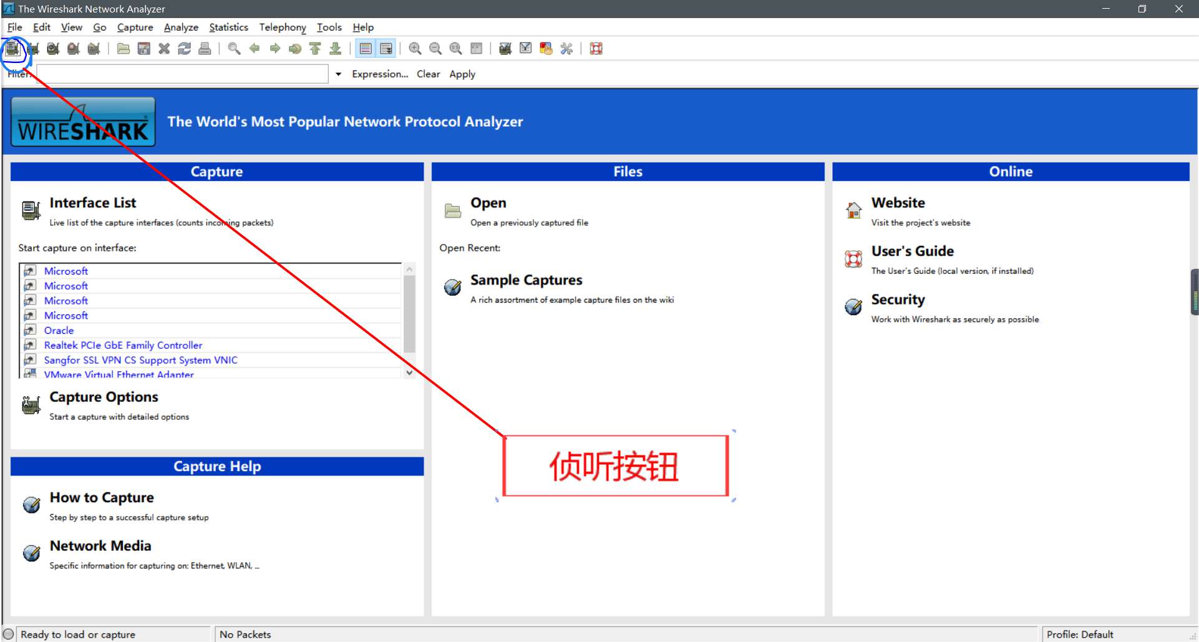Open the Sample Captures wiki link
This screenshot has height=642, width=1199.
click(526, 280)
